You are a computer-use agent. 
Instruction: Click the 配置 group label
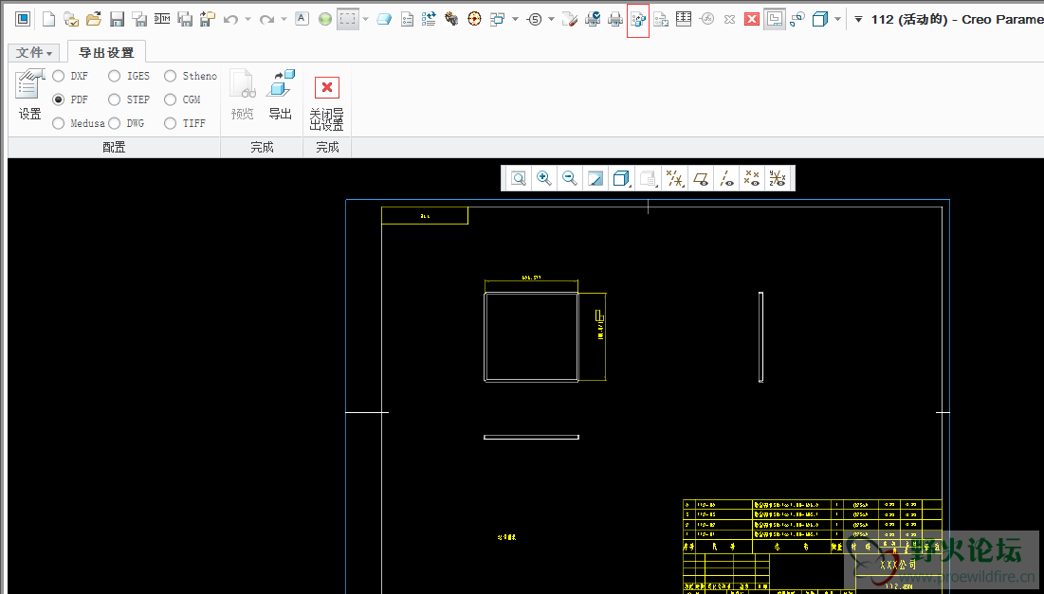[114, 147]
